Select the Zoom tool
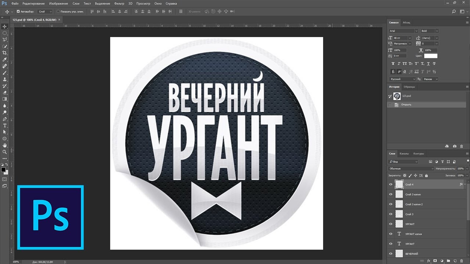Image resolution: width=470 pixels, height=264 pixels. click(x=5, y=152)
